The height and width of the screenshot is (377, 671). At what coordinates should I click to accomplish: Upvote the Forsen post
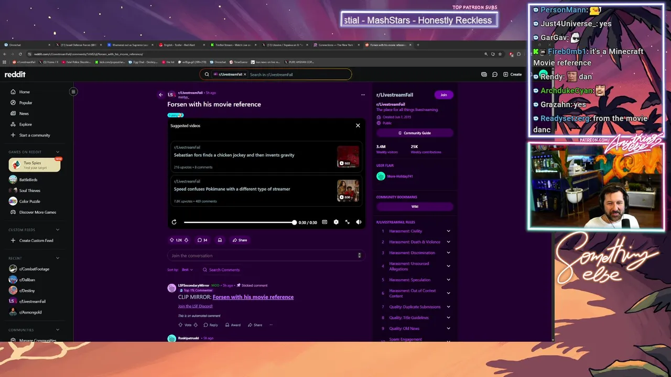click(x=171, y=240)
